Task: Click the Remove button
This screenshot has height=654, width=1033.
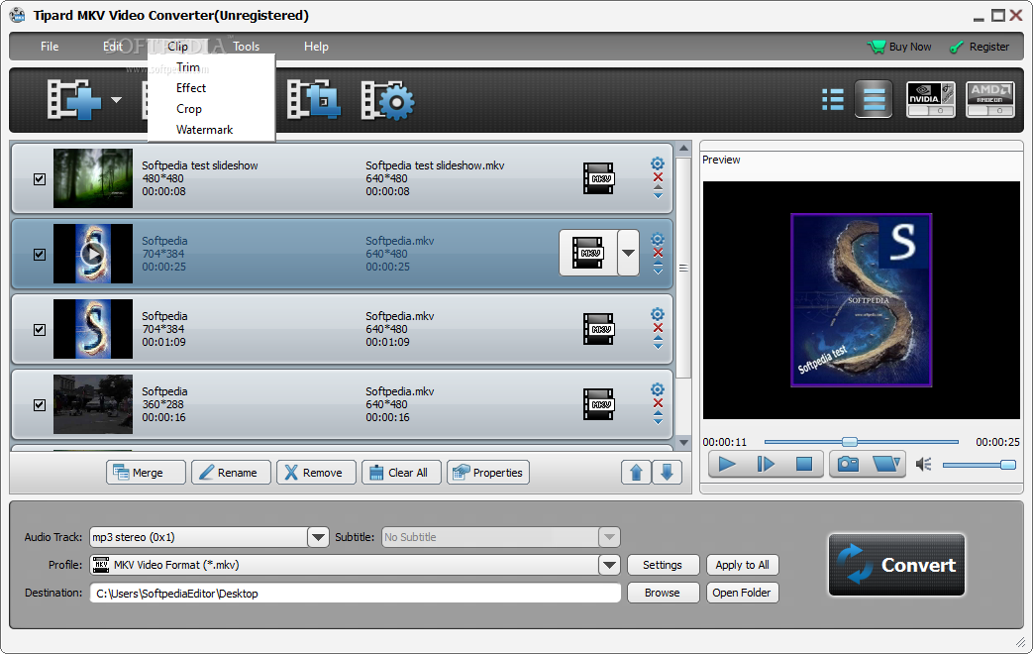Action: click(316, 472)
